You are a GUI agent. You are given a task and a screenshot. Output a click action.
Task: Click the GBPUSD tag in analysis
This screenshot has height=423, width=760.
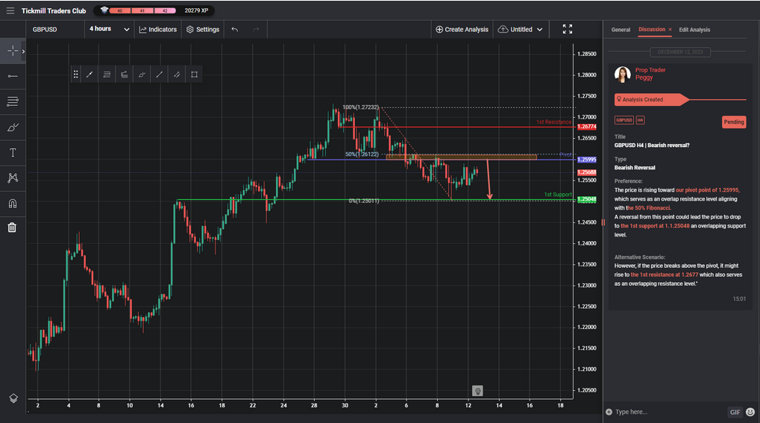[x=624, y=120]
